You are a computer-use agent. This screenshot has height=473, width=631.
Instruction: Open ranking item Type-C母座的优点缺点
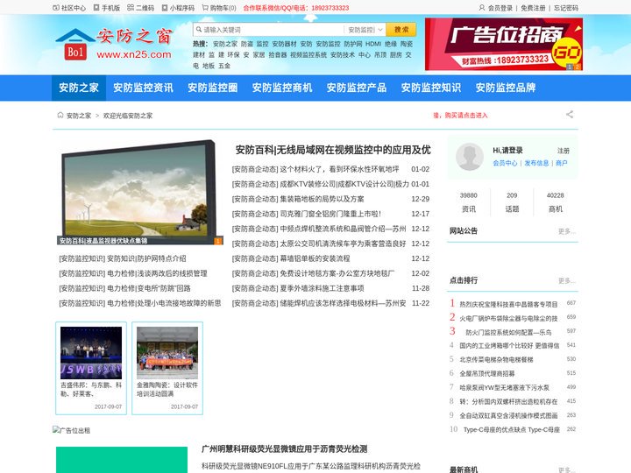coord(512,429)
